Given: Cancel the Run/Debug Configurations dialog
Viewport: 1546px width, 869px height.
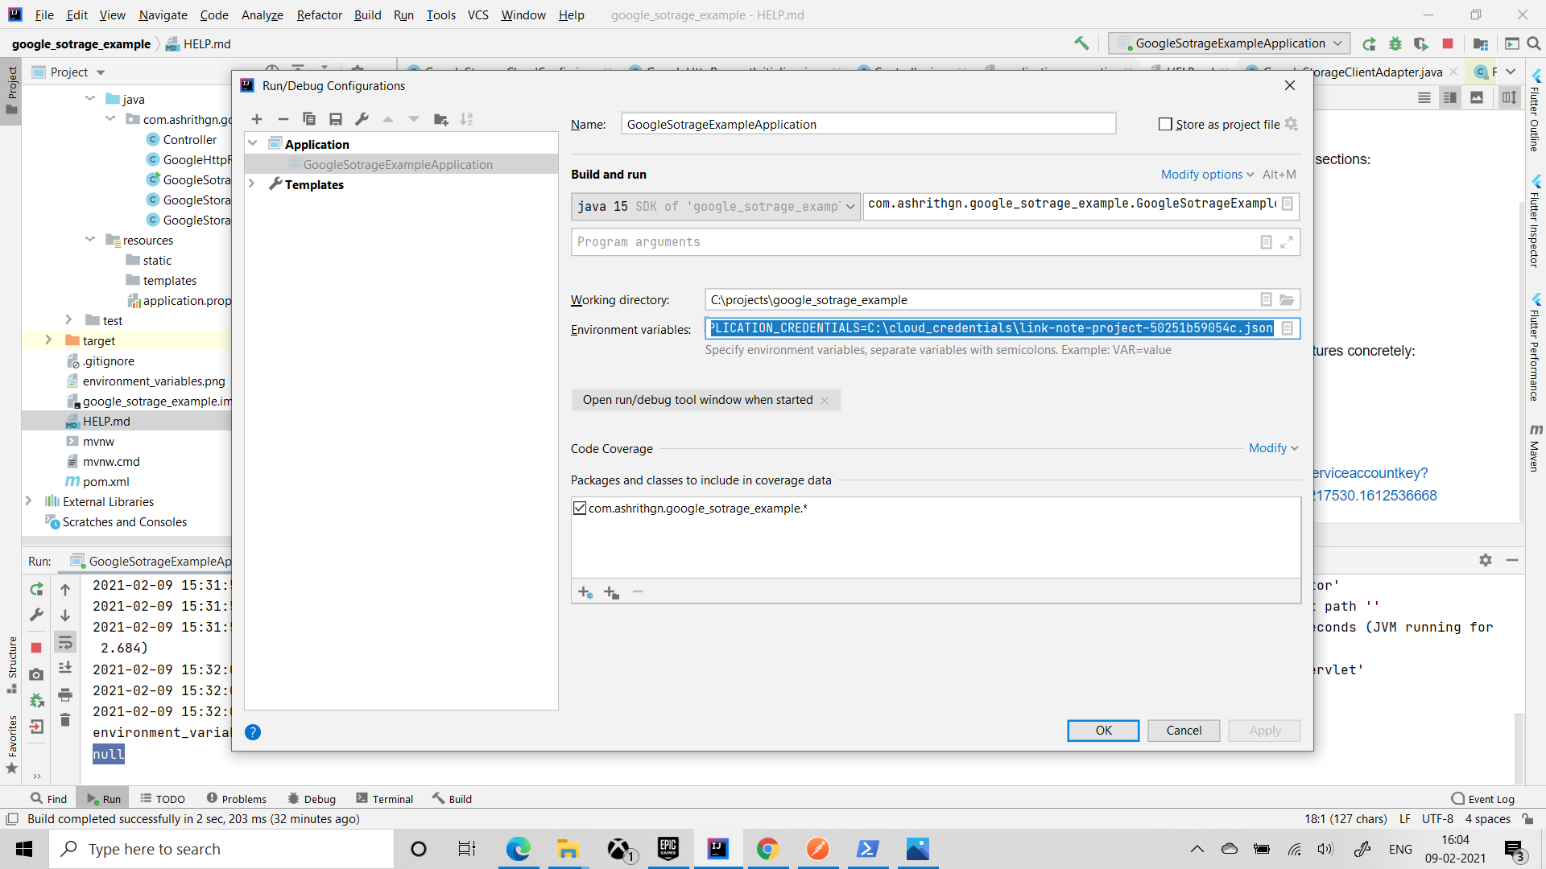Looking at the screenshot, I should [x=1184, y=731].
